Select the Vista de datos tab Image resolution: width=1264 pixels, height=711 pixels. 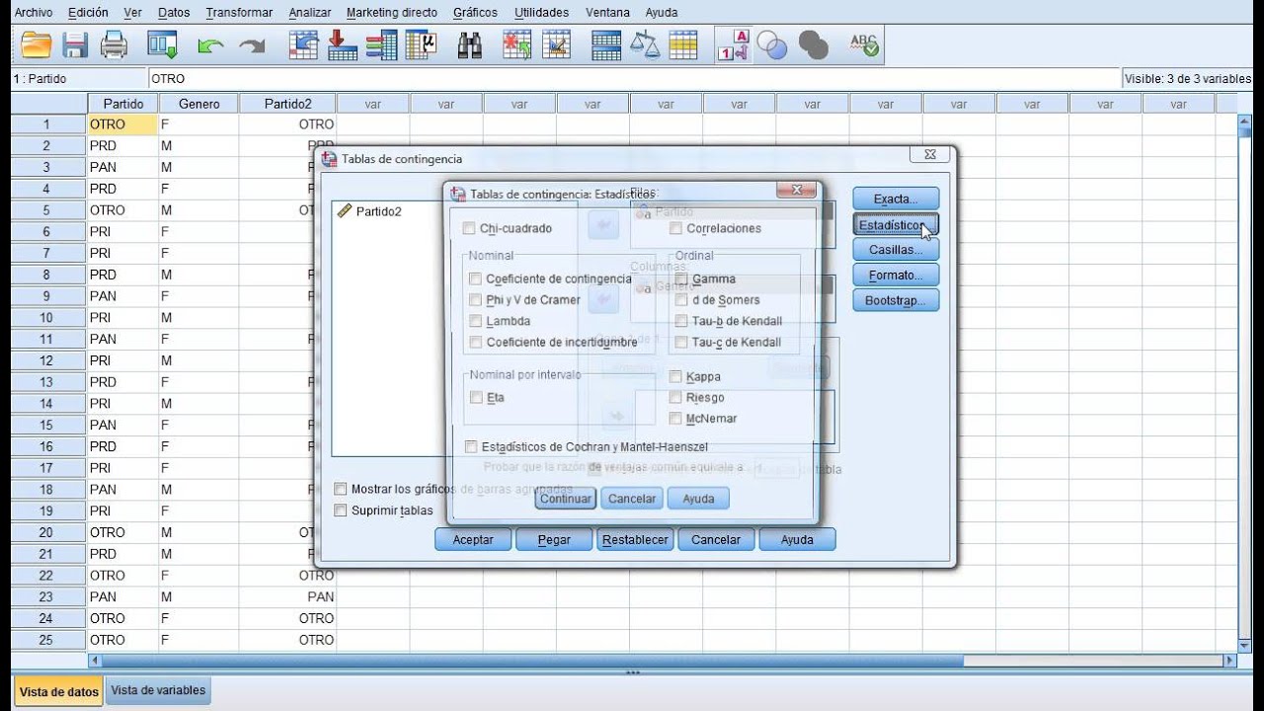(x=59, y=691)
